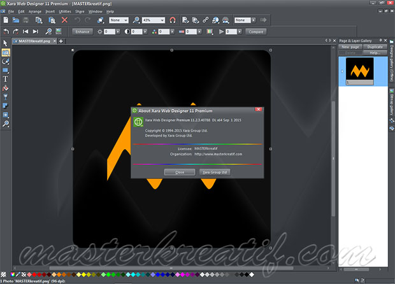
Task: Add a new document tab with plus
Action: (x=61, y=41)
